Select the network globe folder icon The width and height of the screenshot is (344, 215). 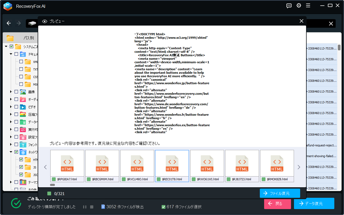23,152
